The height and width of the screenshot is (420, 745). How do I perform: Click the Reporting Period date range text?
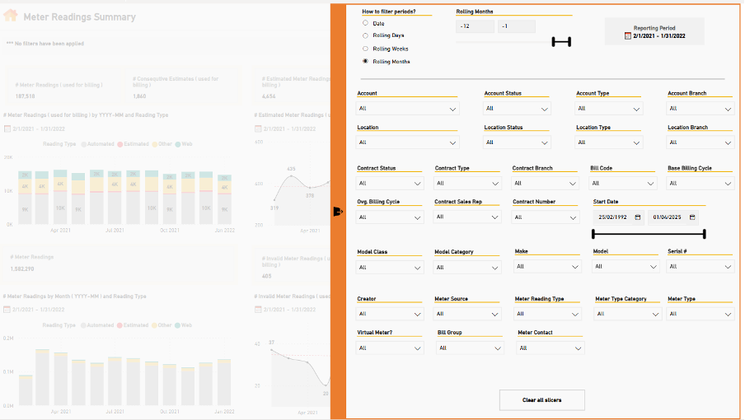click(659, 35)
